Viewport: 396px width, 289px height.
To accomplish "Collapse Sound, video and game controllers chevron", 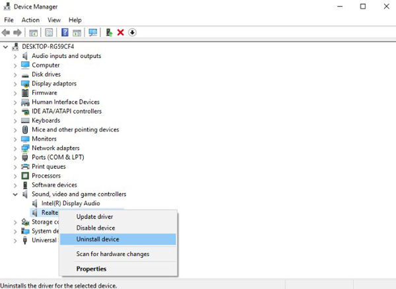I will pyautogui.click(x=15, y=195).
